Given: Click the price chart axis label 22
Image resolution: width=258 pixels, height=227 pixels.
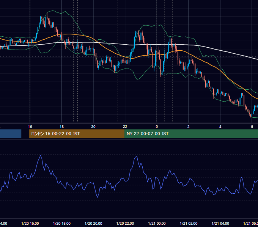Looking at the screenshot, I should click(x=125, y=127).
